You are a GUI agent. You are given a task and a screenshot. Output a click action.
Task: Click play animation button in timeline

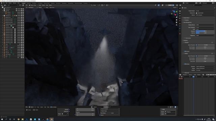click(x=212, y=75)
